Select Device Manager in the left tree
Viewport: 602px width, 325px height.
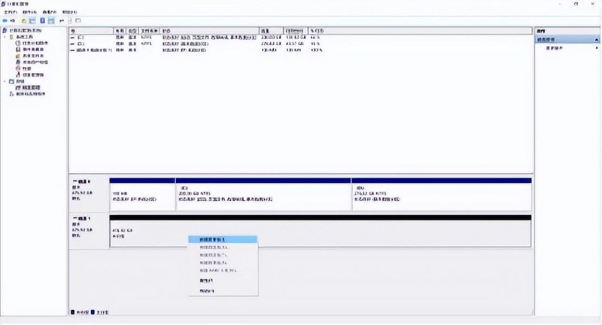33,74
